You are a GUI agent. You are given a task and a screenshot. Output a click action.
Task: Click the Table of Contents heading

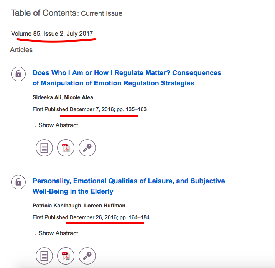pyautogui.click(x=43, y=13)
